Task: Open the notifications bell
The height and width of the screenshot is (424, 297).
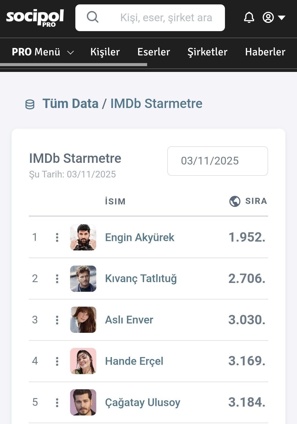Action: tap(249, 17)
